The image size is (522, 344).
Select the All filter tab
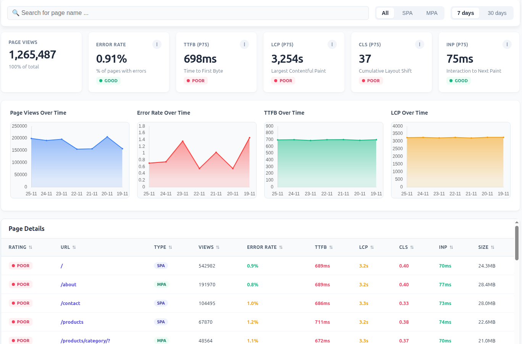click(x=385, y=13)
